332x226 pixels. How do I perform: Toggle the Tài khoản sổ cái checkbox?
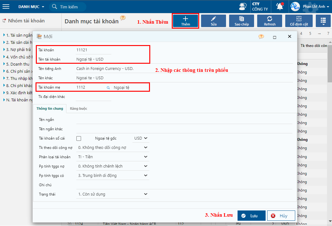[x=79, y=138]
